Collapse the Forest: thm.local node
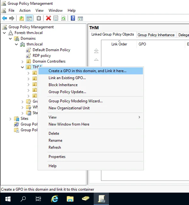 coord(4,33)
